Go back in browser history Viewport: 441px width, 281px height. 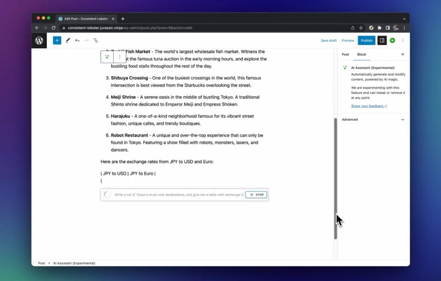(x=37, y=28)
